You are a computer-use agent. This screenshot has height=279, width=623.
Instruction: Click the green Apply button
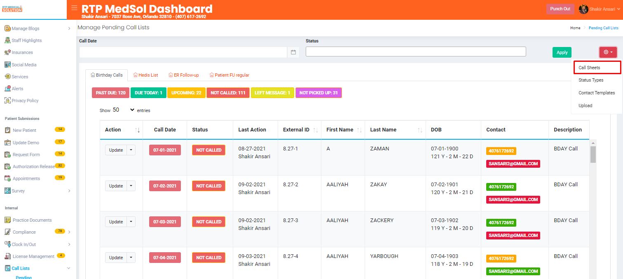click(562, 52)
